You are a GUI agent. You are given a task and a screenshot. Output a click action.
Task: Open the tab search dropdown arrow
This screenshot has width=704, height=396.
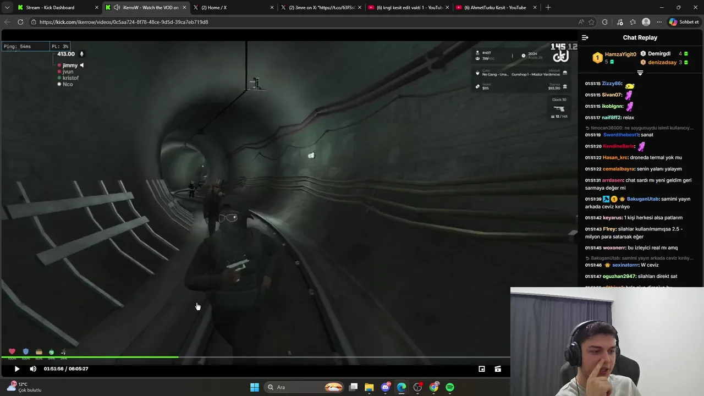coord(7,8)
